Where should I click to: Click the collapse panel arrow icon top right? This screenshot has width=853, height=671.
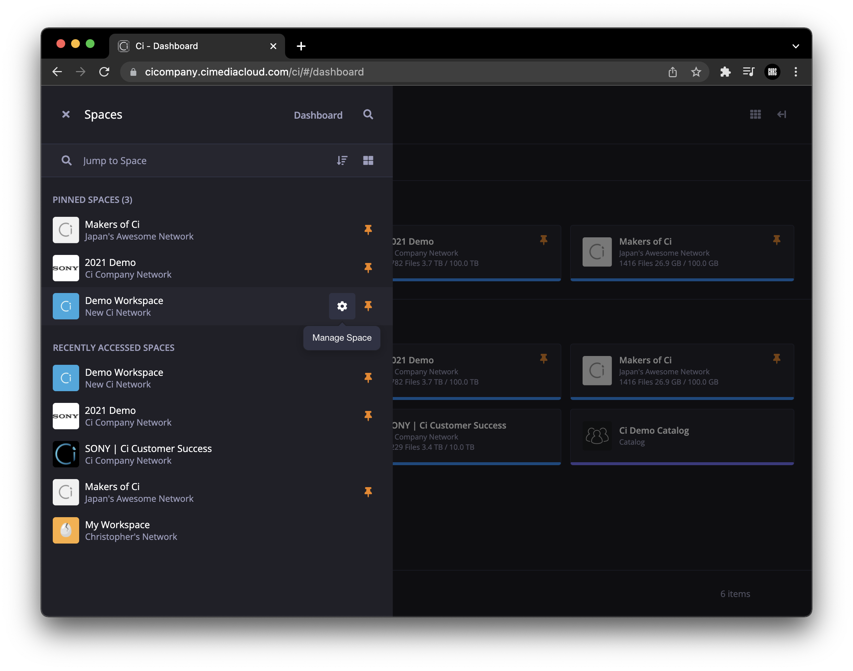point(781,114)
